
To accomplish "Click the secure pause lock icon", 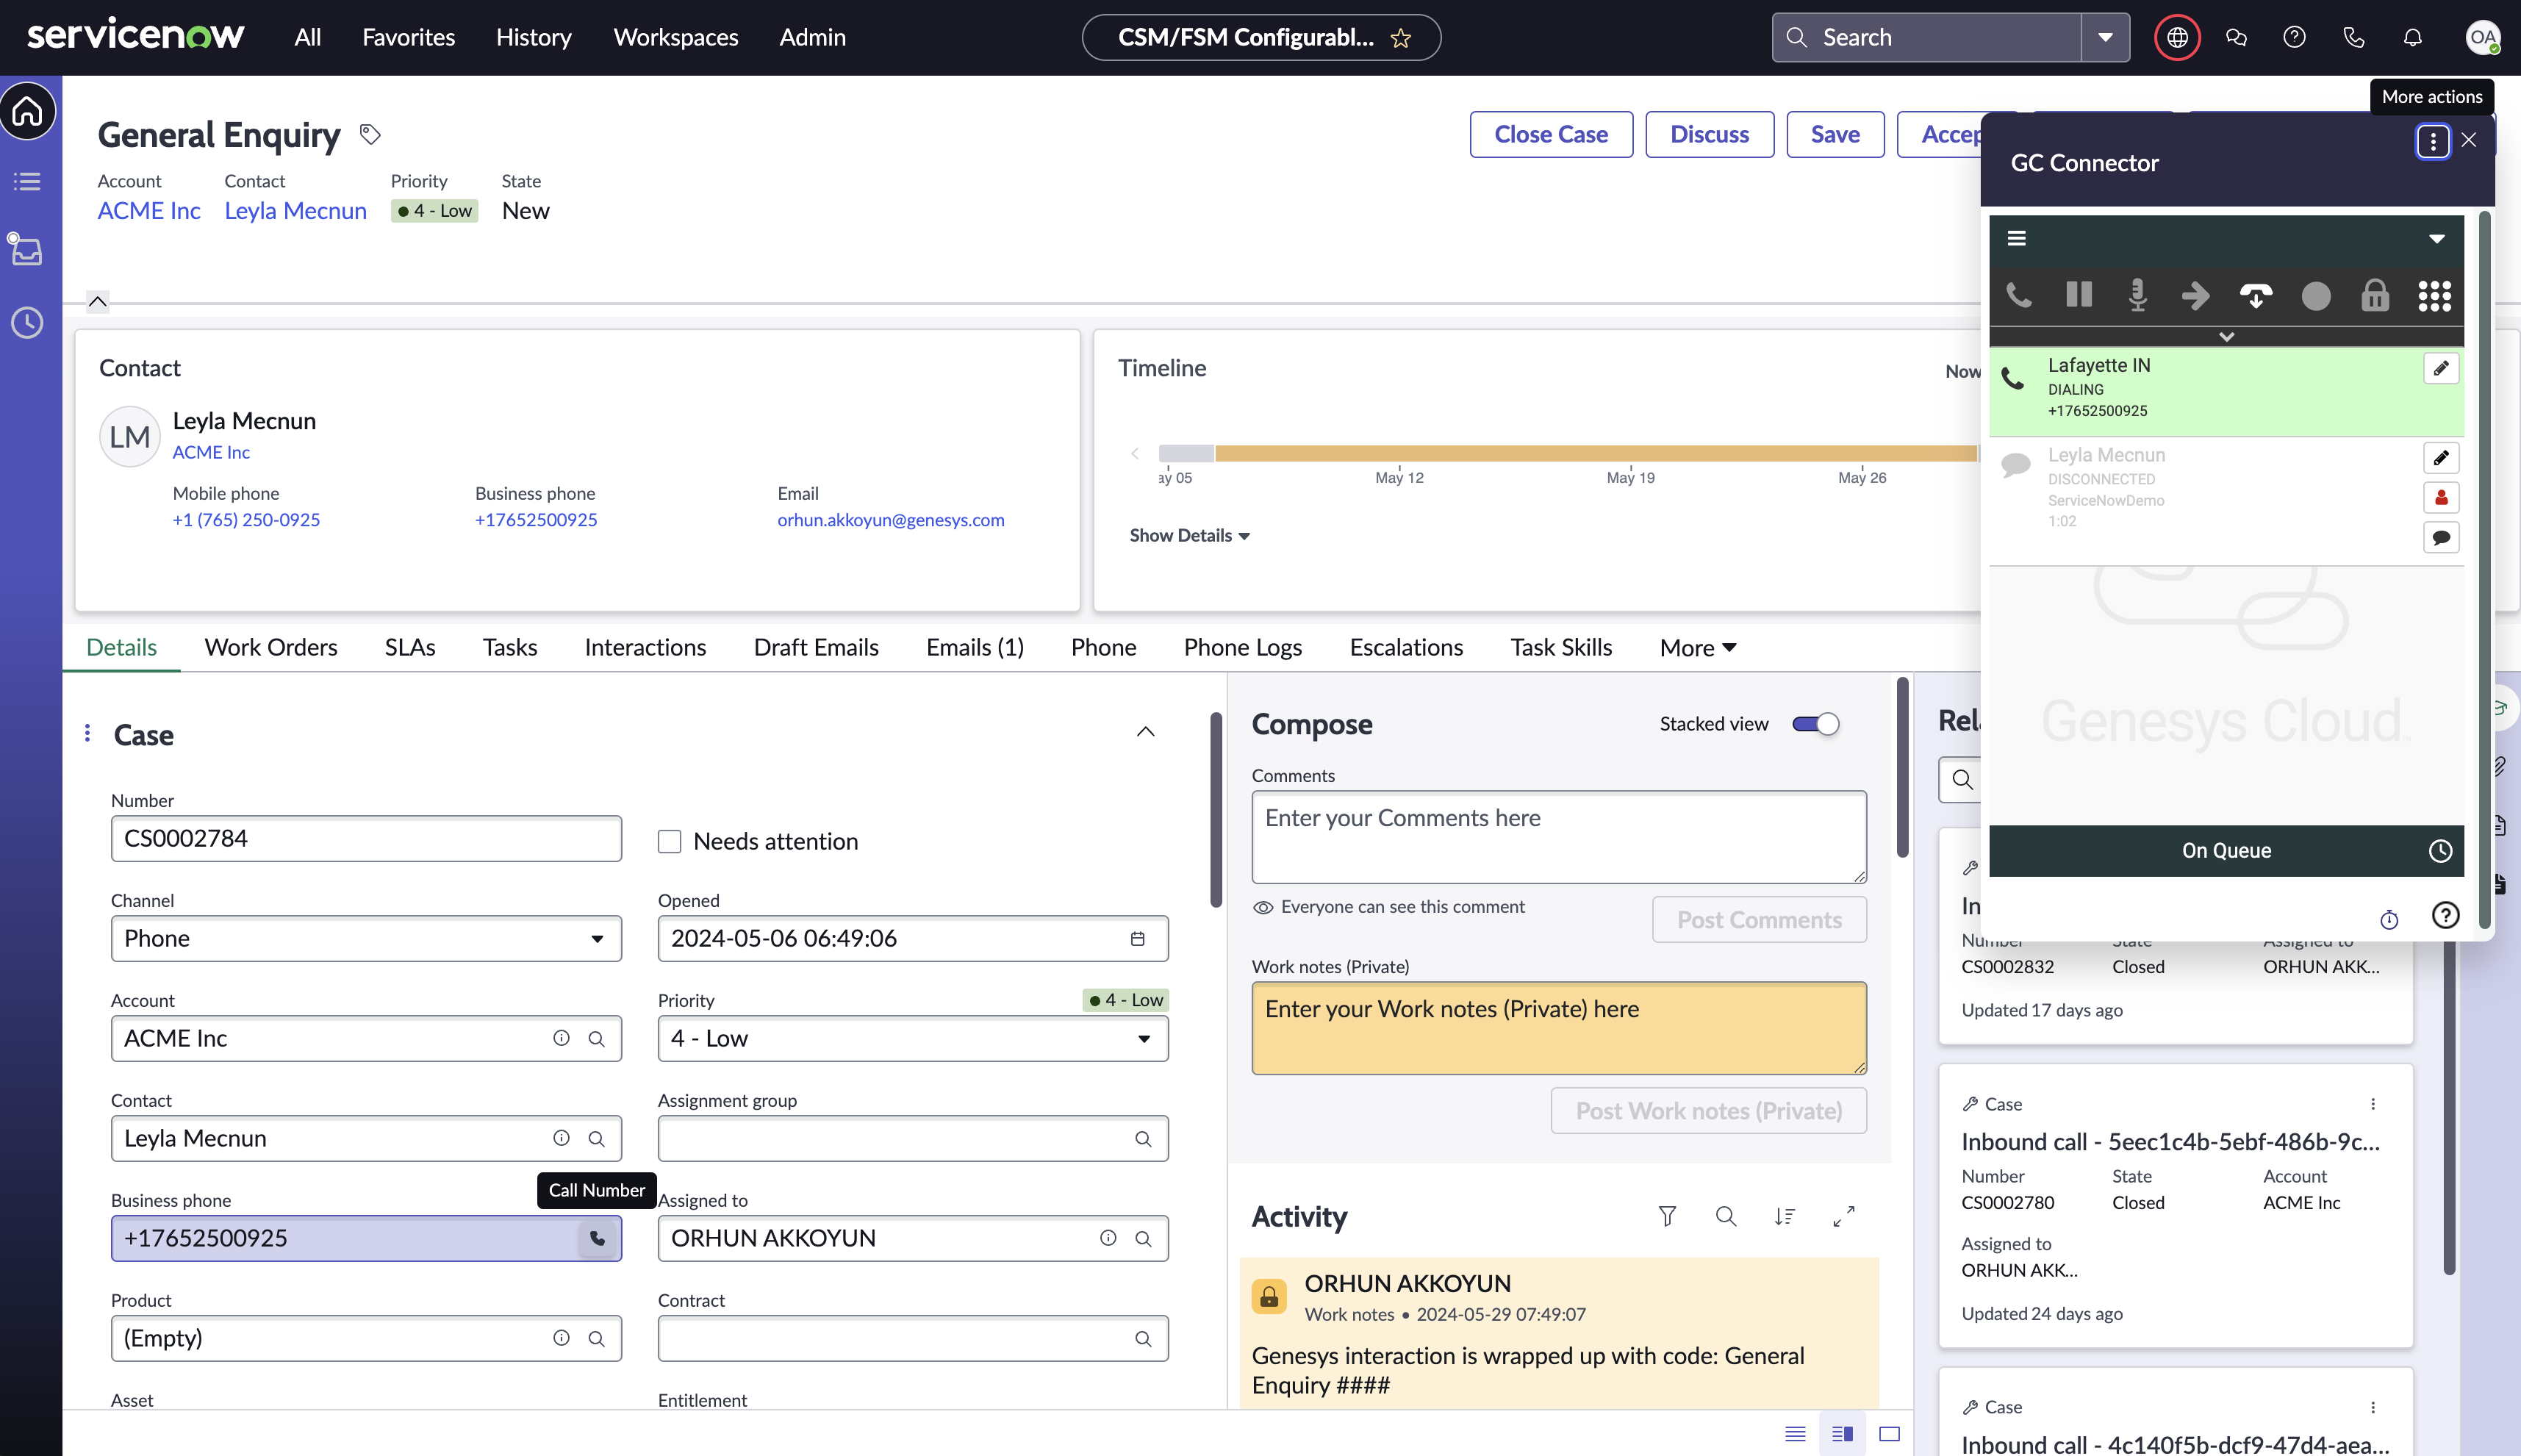I will [x=2374, y=296].
